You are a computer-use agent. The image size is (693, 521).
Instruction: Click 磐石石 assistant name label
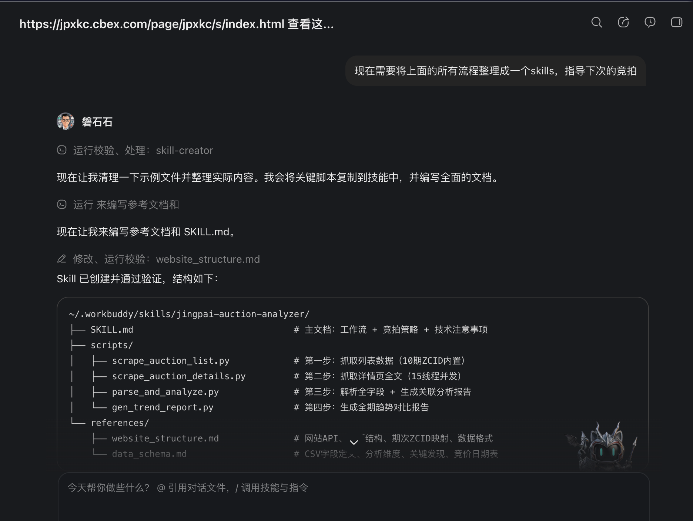[97, 122]
